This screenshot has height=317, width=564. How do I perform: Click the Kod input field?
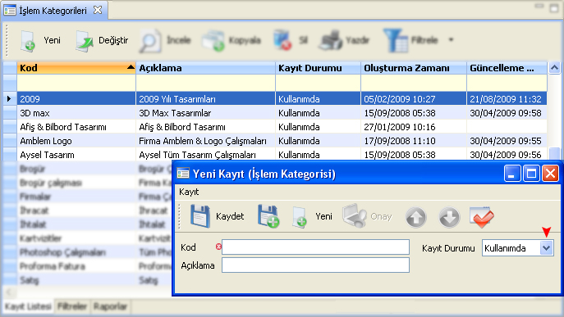pos(315,247)
